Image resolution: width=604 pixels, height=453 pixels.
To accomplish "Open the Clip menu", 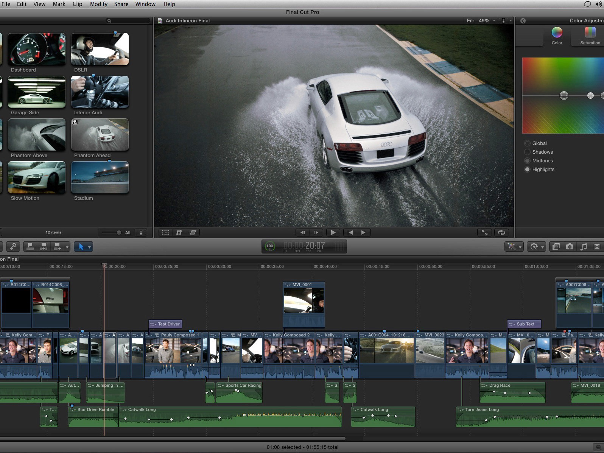I will (78, 4).
